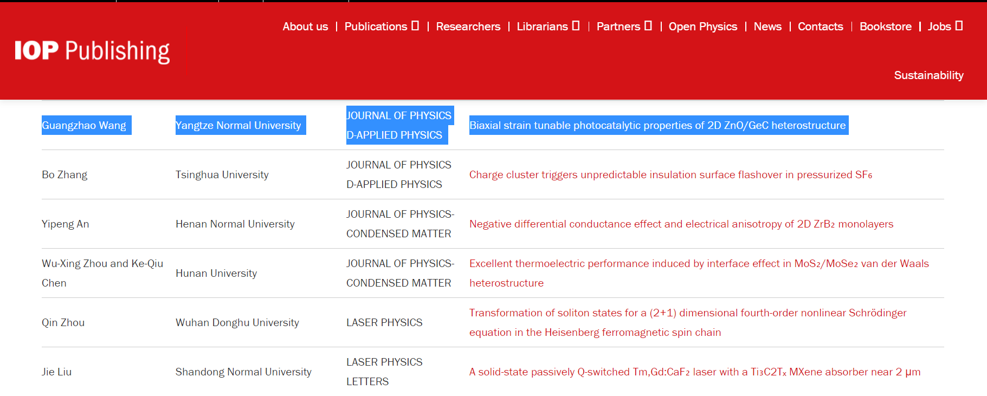Open the Sustainability page
Screen dimensions: 987x396
(x=928, y=75)
